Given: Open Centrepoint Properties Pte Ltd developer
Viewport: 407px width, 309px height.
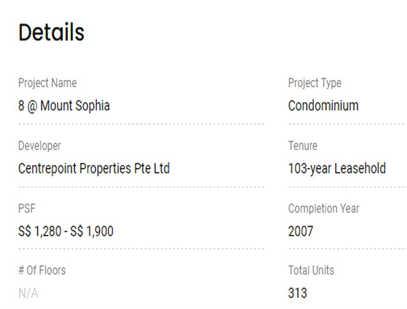Looking at the screenshot, I should coord(94,168).
